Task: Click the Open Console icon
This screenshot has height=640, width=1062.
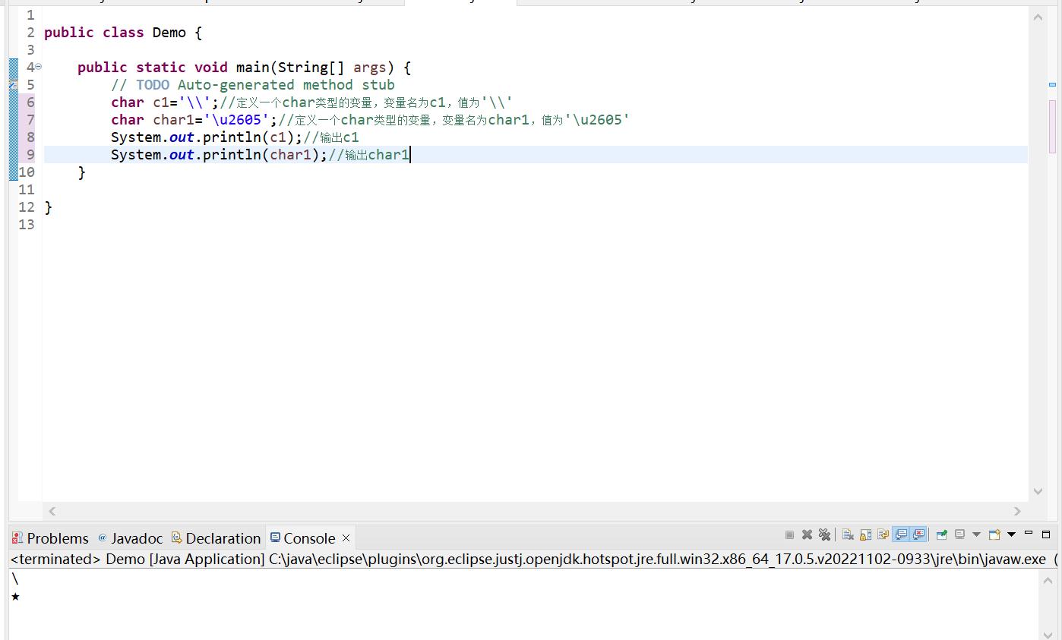Action: 993,534
